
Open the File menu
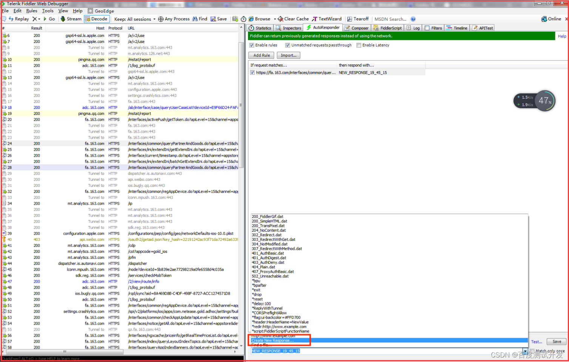pos(5,11)
